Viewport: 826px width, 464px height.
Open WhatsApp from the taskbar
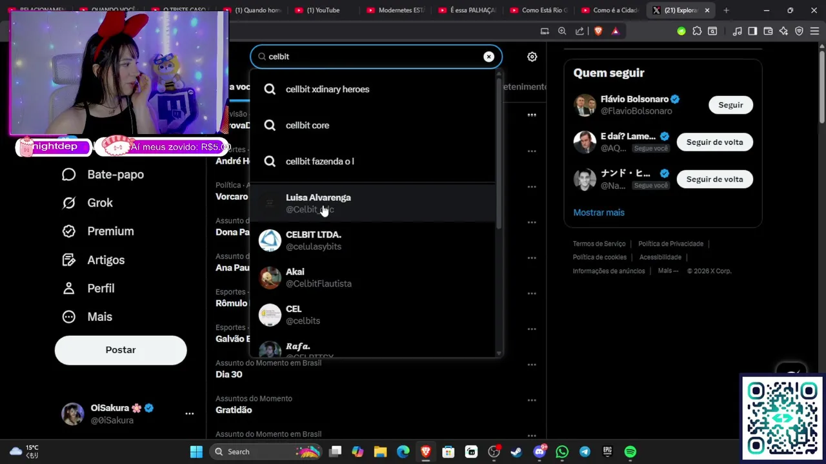[x=562, y=452]
